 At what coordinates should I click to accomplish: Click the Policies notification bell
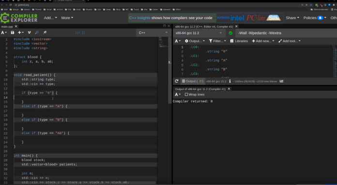[x=320, y=18]
